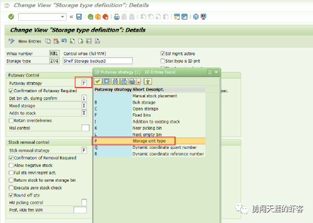Screen dimensions: 313x223
Task: Cancel the Putaway strategy popup via X icon
Action: click(x=107, y=82)
